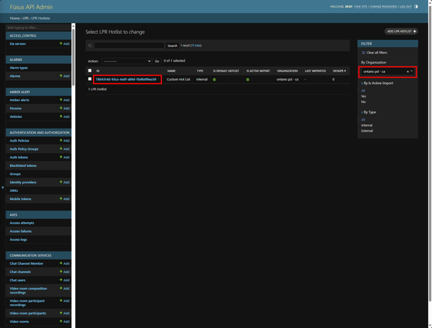Collapse the sidebar with the double-chevron icon
Image resolution: width=432 pixels, height=328 pixels.
coord(3,187)
